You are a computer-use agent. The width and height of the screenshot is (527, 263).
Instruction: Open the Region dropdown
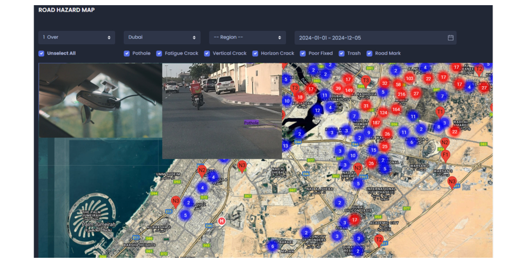247,37
